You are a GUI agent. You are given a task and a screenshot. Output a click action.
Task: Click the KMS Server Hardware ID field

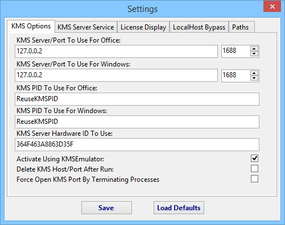coord(137,144)
